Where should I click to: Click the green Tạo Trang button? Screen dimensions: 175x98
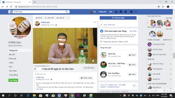click(x=13, y=80)
